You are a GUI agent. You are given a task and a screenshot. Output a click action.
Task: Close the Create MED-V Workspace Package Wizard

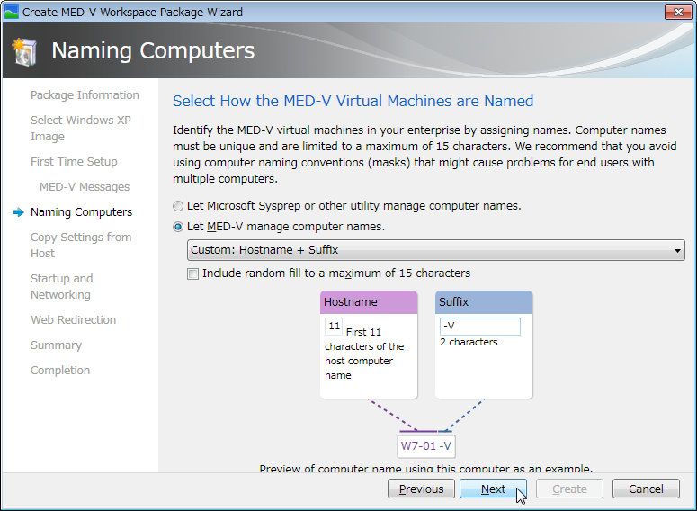coord(678,12)
